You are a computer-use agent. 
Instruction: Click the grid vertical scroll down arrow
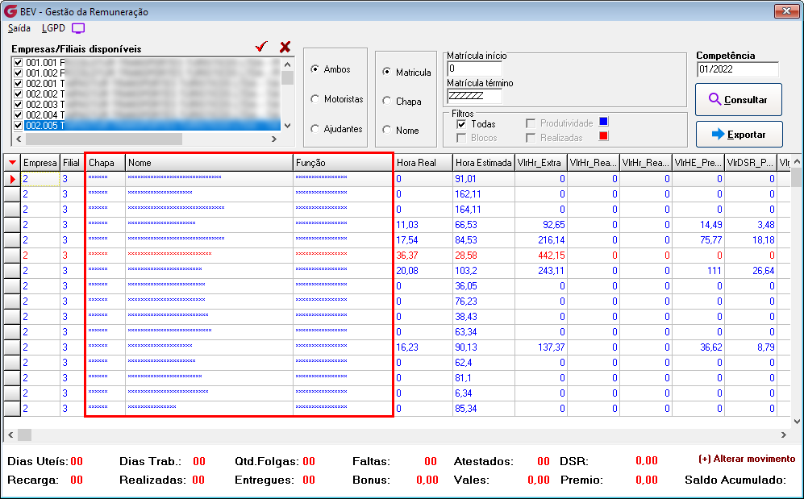[796, 422]
